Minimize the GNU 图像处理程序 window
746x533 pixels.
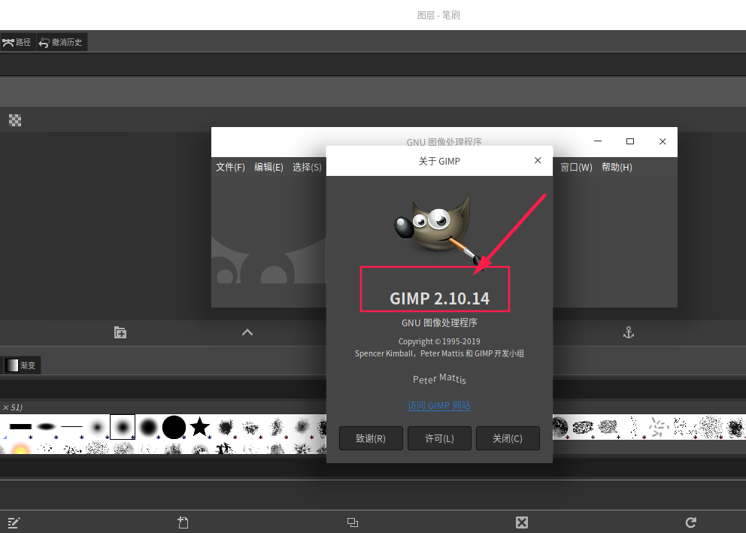(598, 141)
